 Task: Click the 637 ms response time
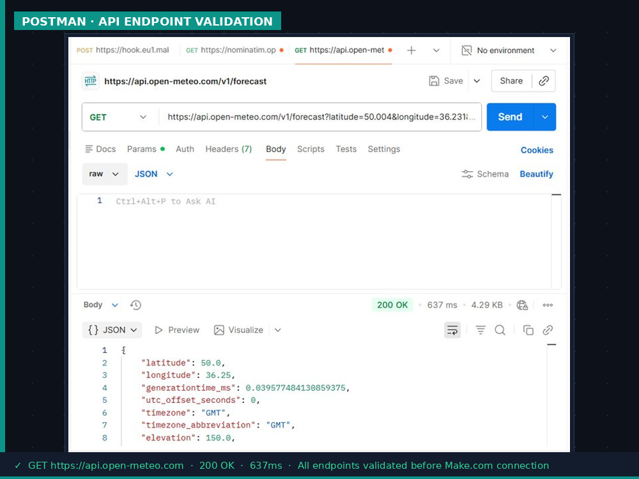point(442,305)
